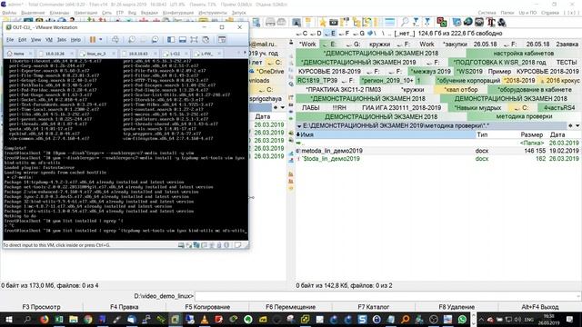Open VLC from the taskbar

tap(204, 319)
